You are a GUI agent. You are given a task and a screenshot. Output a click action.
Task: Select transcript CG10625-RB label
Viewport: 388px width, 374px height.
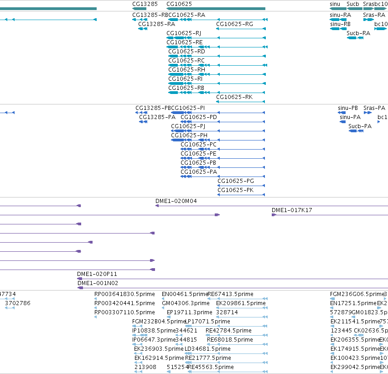[x=186, y=88]
